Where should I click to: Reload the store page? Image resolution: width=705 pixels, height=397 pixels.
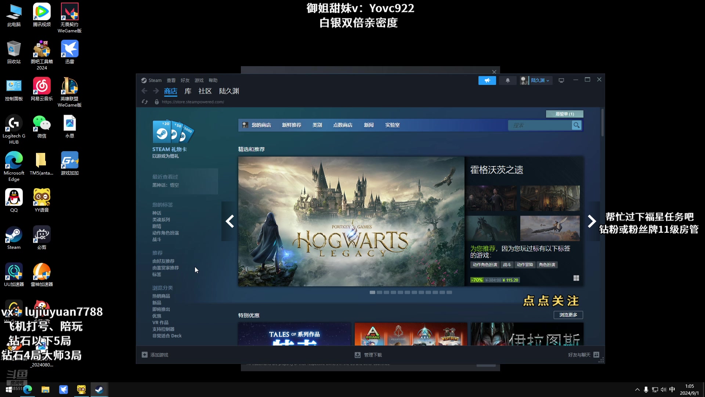pyautogui.click(x=145, y=102)
